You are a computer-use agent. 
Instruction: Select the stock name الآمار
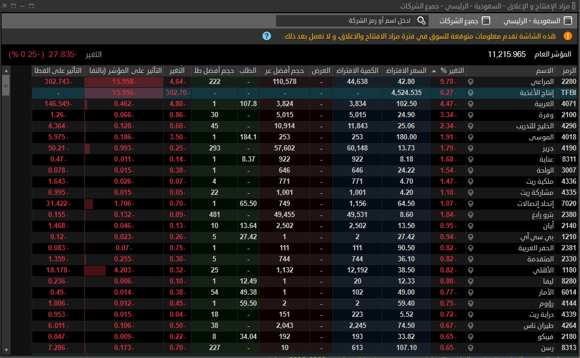(546, 293)
